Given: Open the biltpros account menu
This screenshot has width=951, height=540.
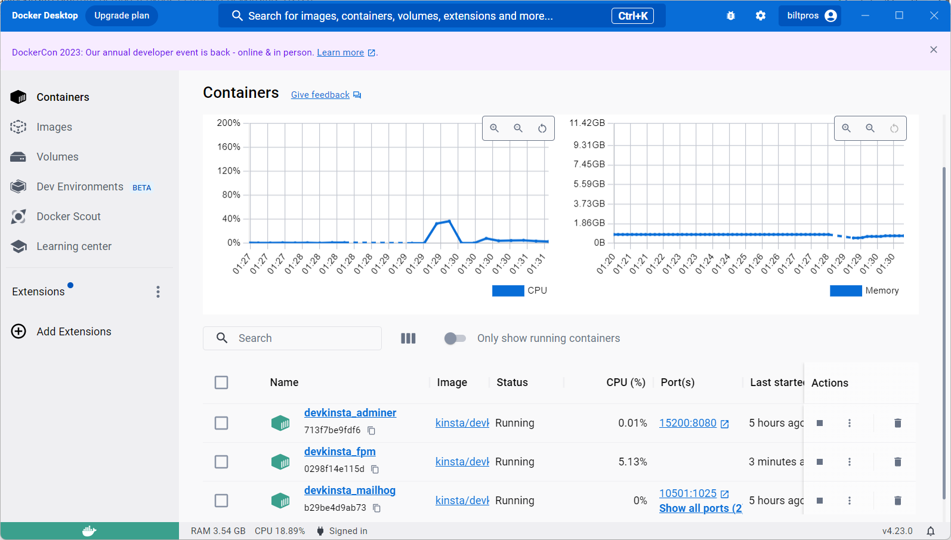Looking at the screenshot, I should point(810,16).
